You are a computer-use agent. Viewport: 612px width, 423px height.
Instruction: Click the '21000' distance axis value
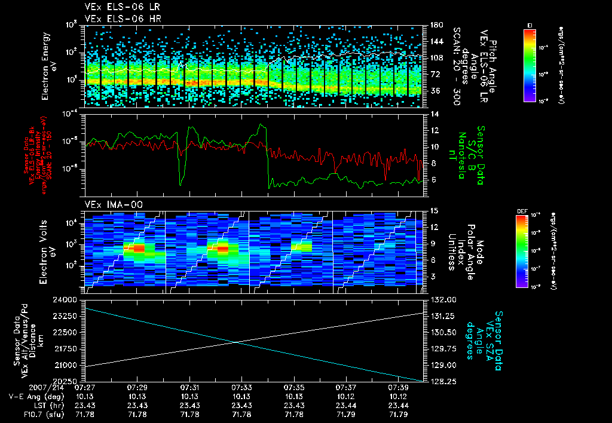coord(65,366)
